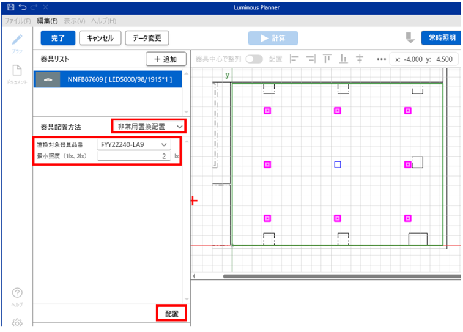Select the blue outlined fixture in grid center

click(337, 164)
